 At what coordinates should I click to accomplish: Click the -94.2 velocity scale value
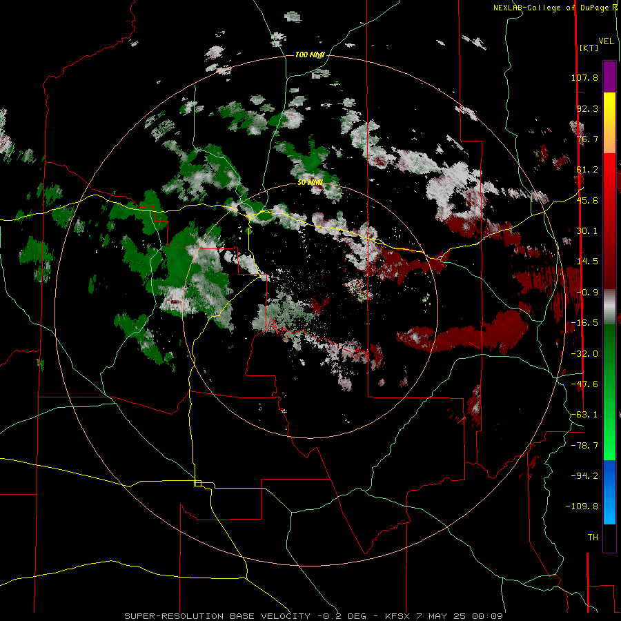point(584,475)
